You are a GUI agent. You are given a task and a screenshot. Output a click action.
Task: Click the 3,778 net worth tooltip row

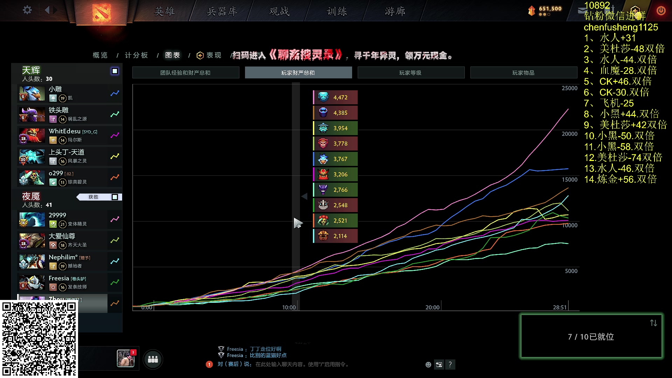335,143
